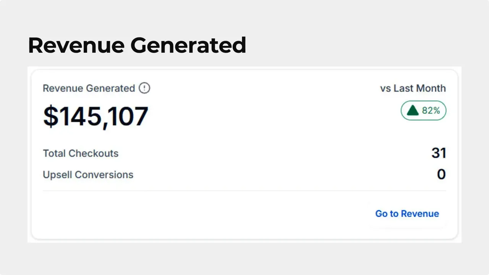The image size is (489, 275).
Task: Select the $145,107 revenue figure
Action: click(x=96, y=116)
